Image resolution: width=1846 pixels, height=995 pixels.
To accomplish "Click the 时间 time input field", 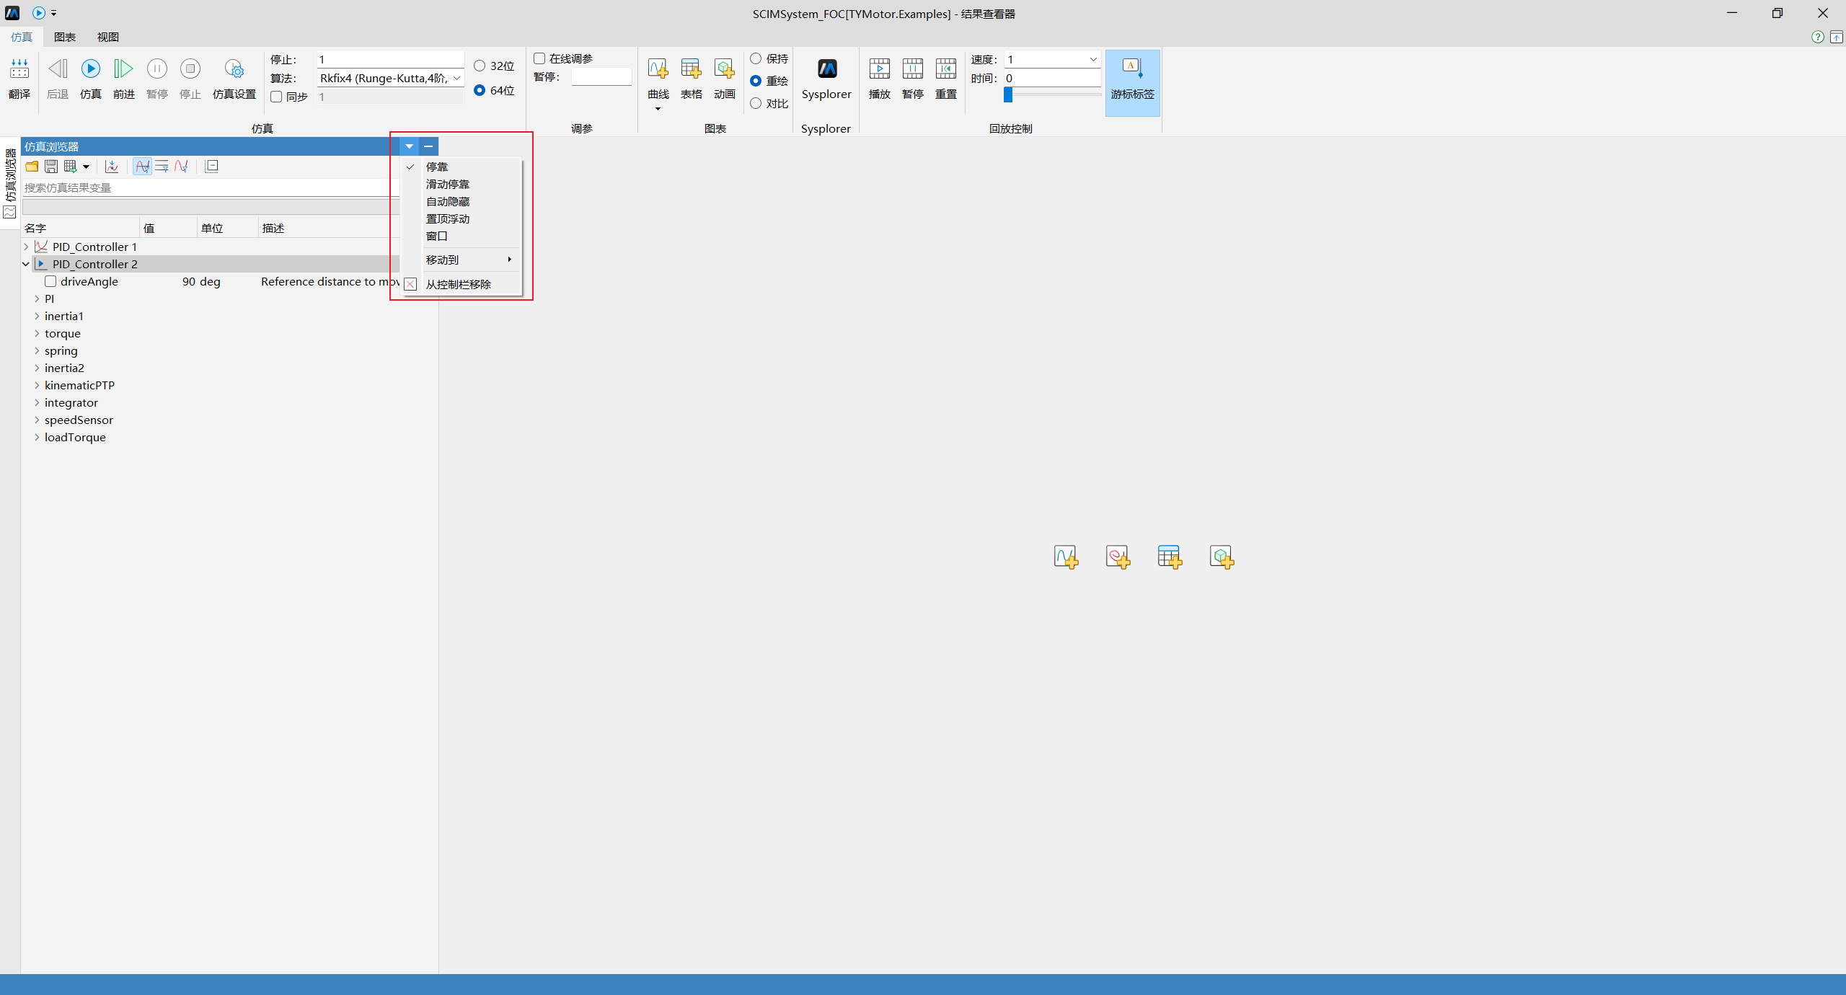I will (x=1052, y=78).
